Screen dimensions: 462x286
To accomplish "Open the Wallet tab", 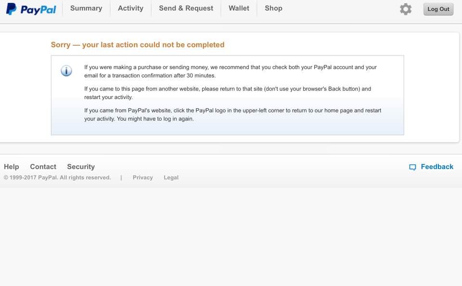I will click(239, 8).
